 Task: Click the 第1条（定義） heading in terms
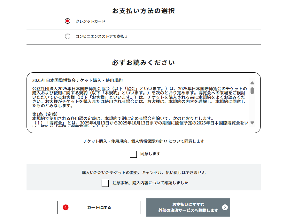45,114
